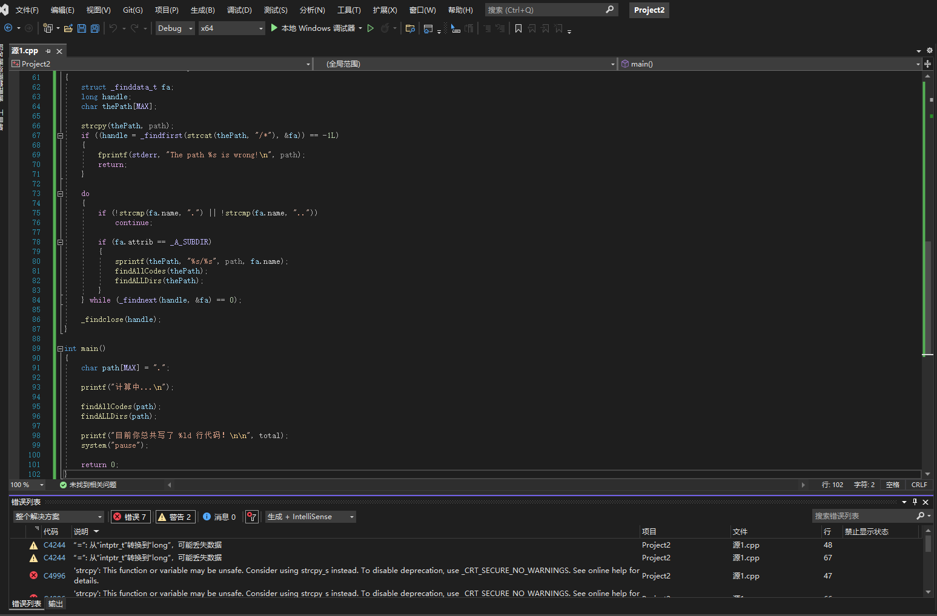Click the hot reload flame icon
Image resolution: width=937 pixels, height=616 pixels.
pos(385,28)
